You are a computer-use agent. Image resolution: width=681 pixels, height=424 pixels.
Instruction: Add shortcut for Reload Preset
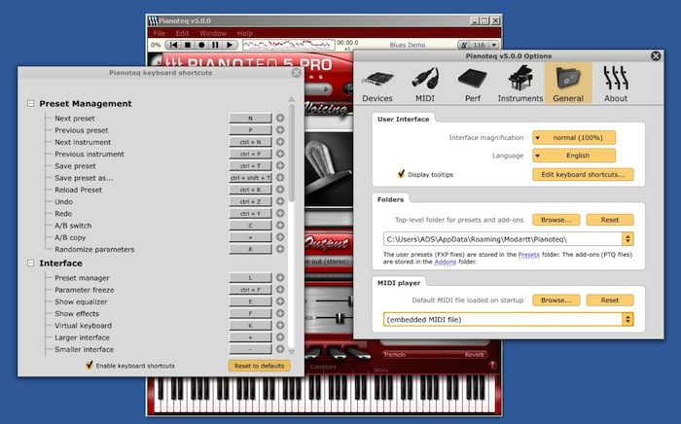tap(280, 190)
